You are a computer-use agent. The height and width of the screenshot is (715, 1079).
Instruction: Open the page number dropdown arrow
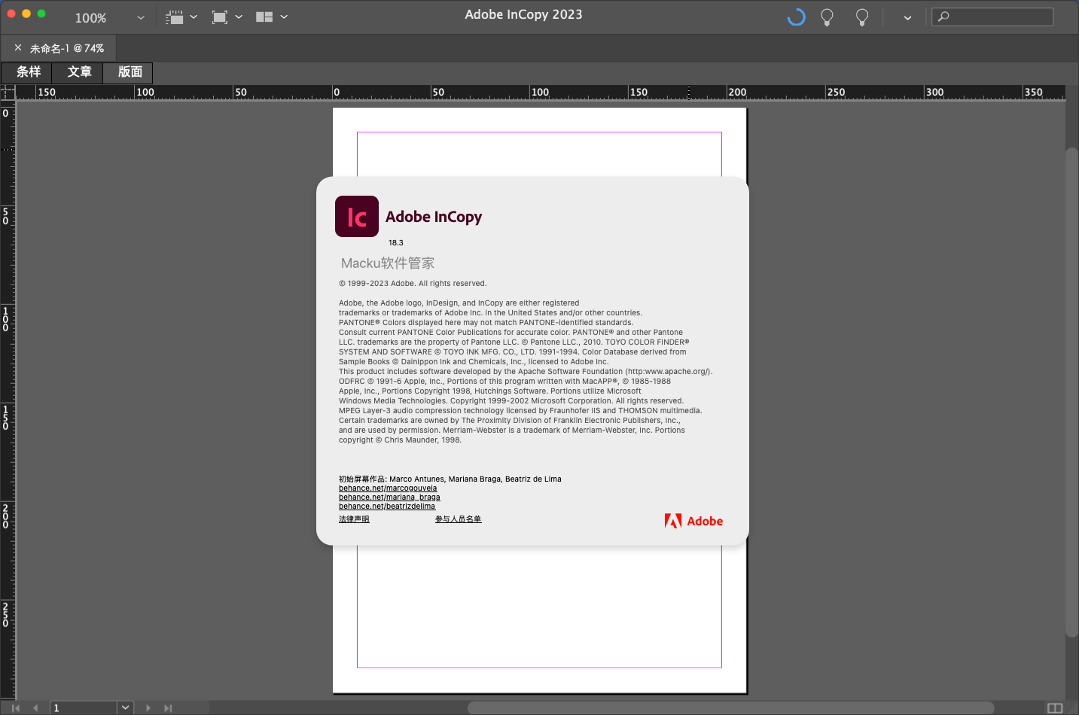[126, 708]
